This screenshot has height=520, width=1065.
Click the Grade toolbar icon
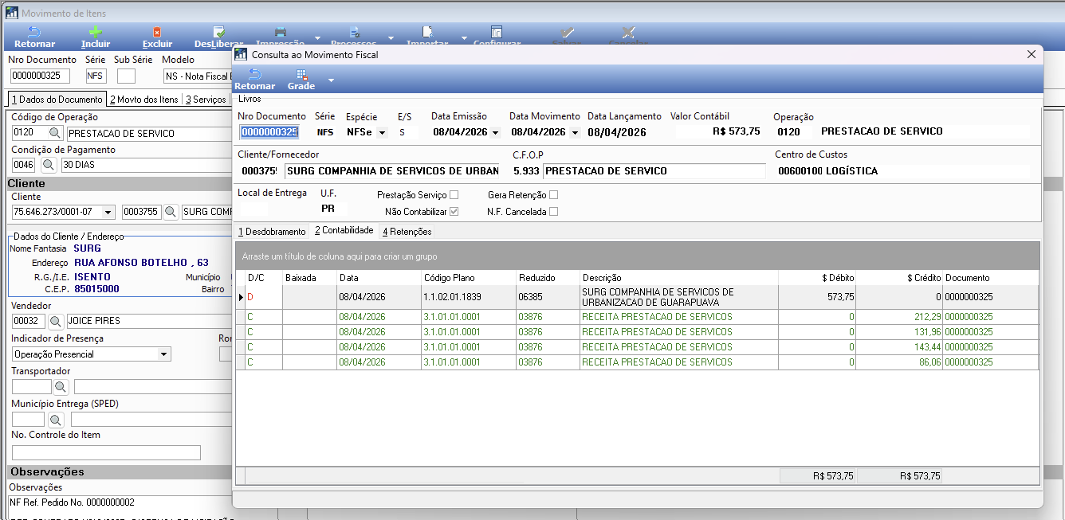pos(301,75)
